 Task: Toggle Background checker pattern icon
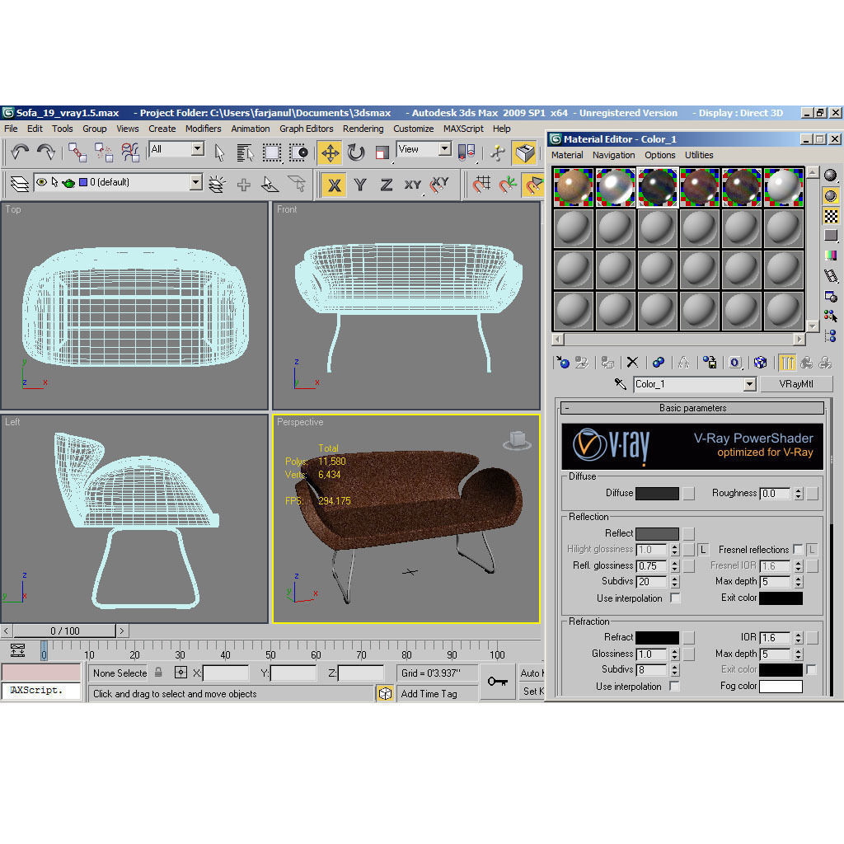831,216
